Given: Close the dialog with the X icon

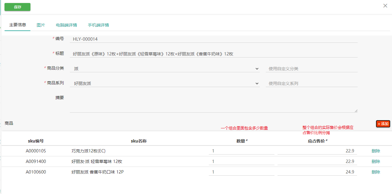Looking at the screenshot, I should 385,6.
